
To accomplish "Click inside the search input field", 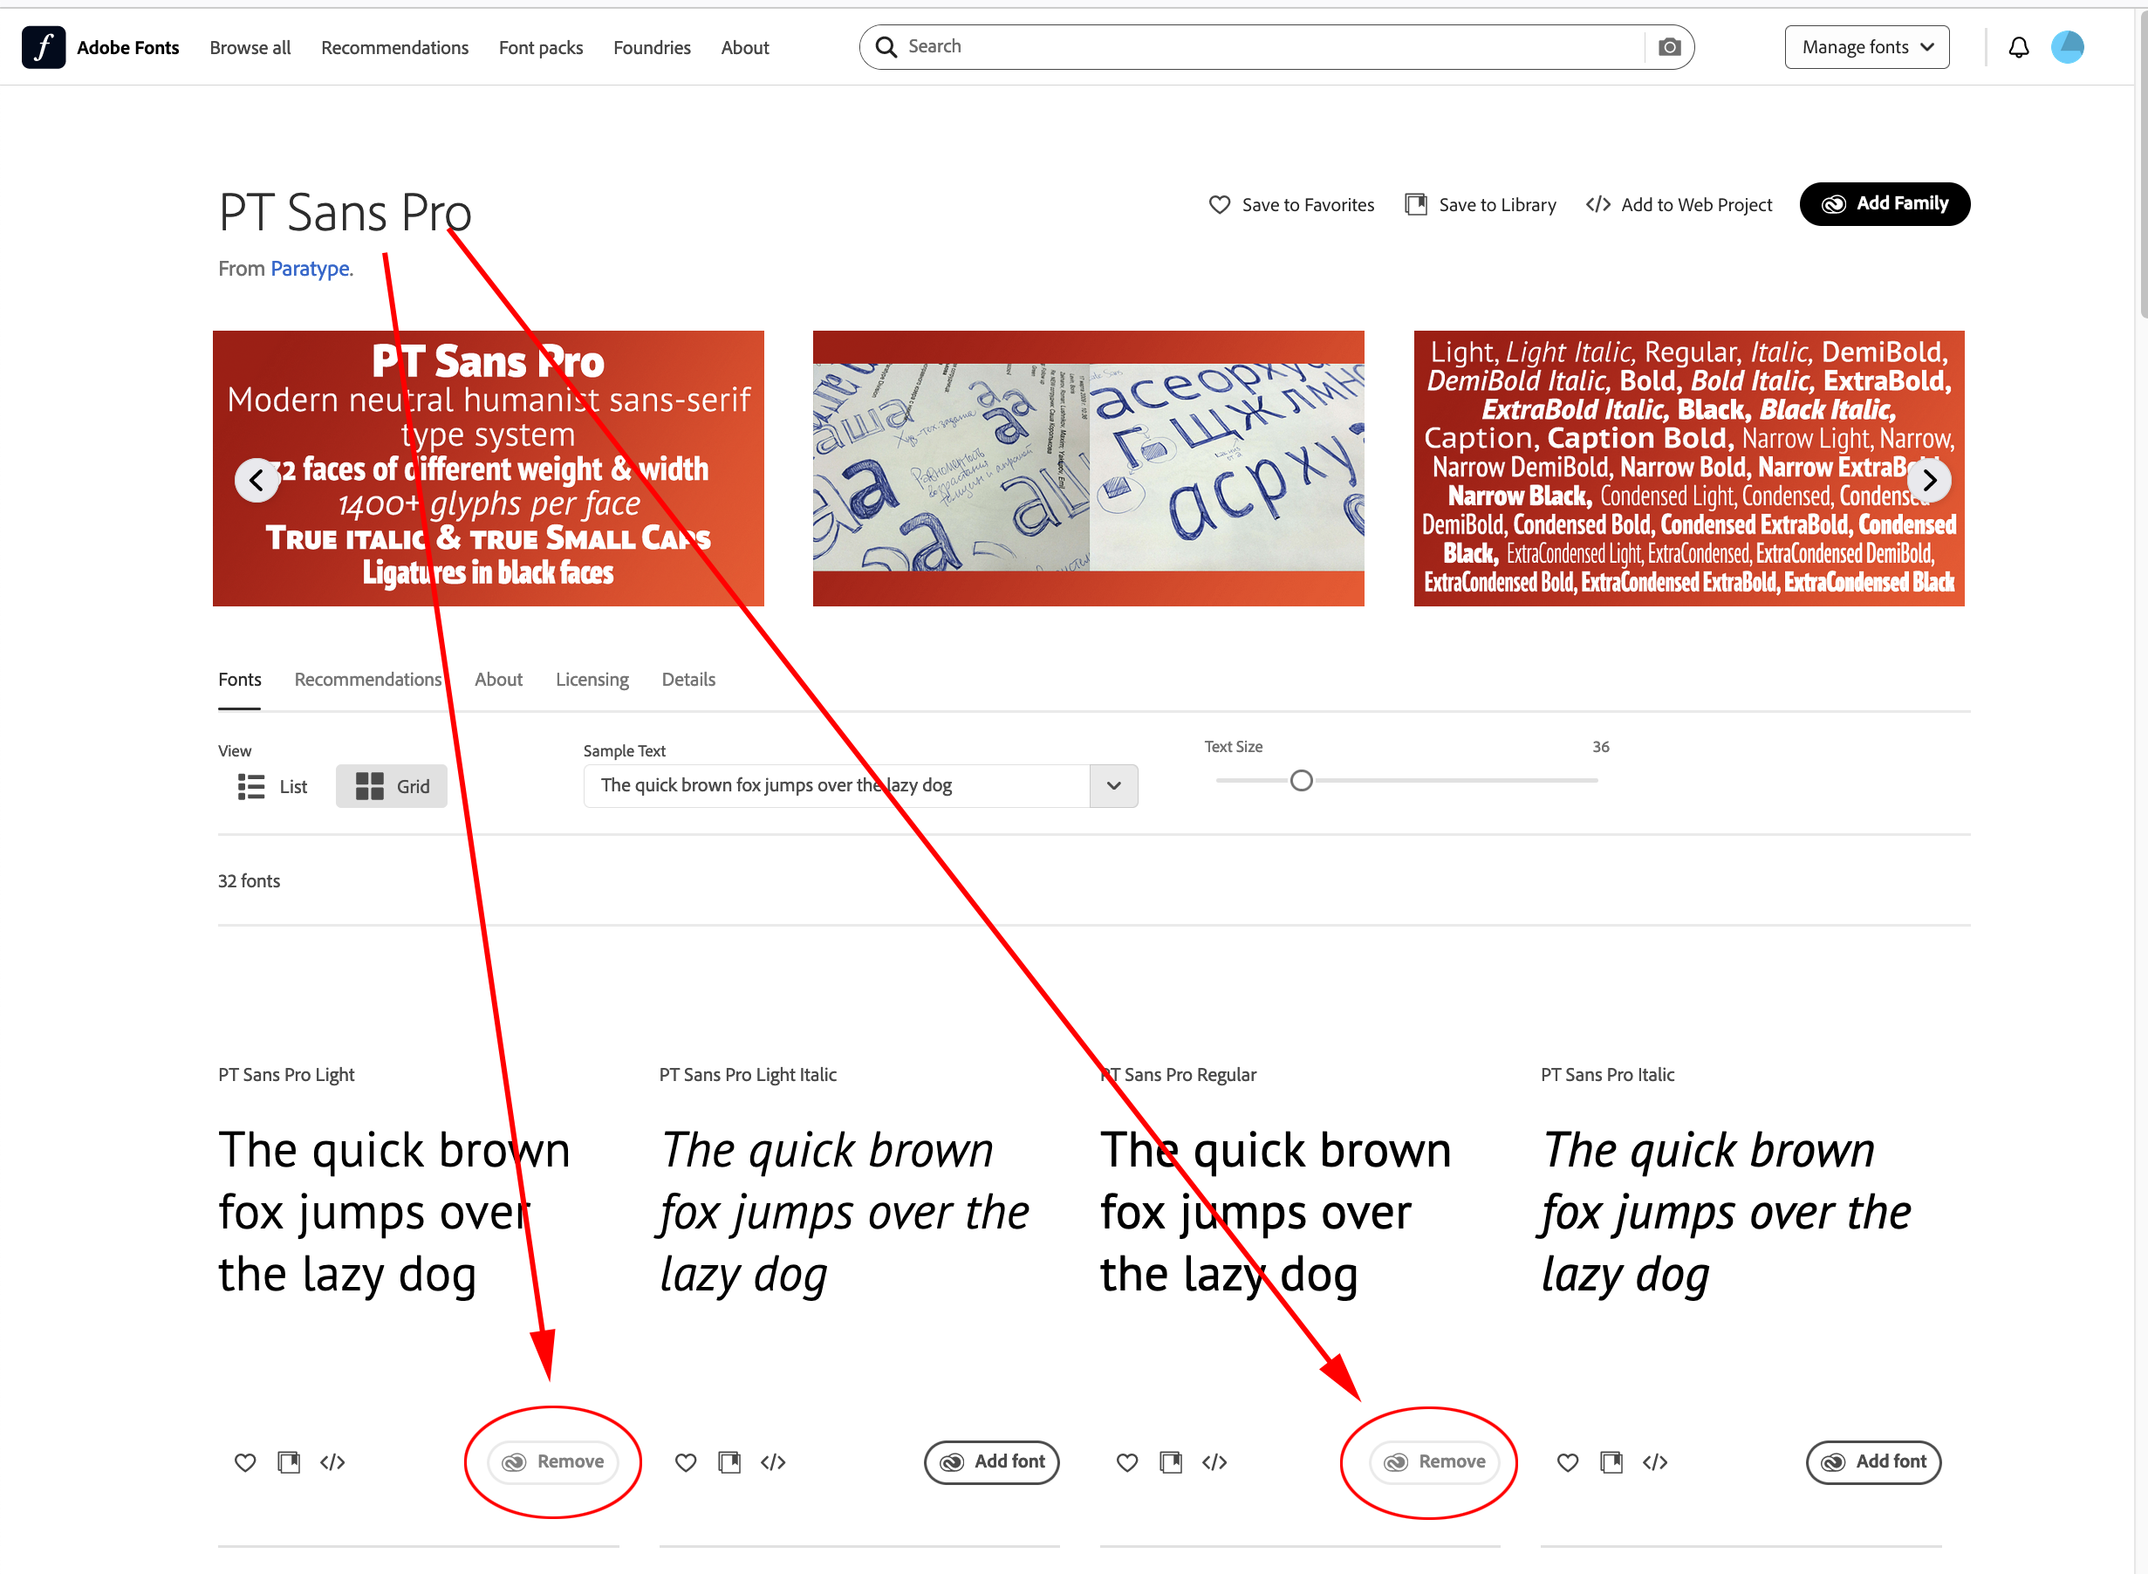I will [1143, 45].
